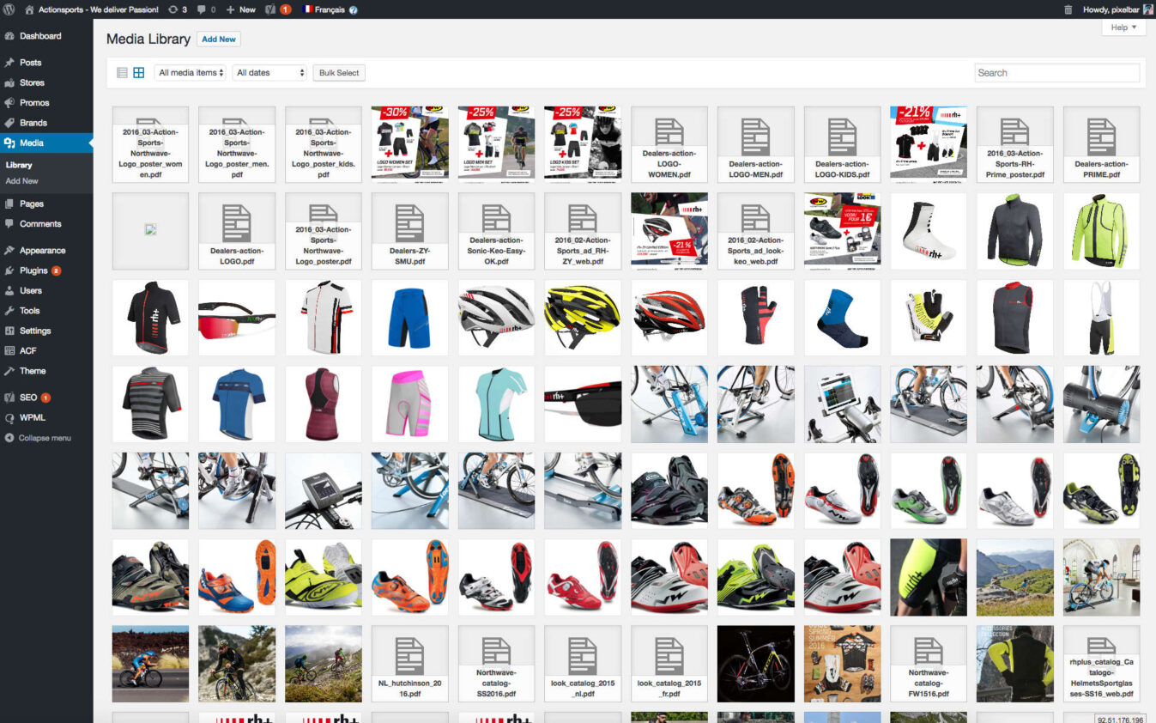Click the comments bubble icon in the admin bar

[202, 9]
